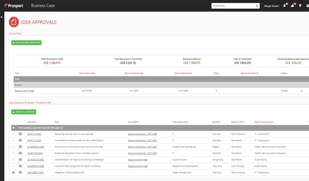The width and height of the screenshot is (309, 181).
Task: Check the box for 2019.TI.IT.0007
Action: [13, 140]
